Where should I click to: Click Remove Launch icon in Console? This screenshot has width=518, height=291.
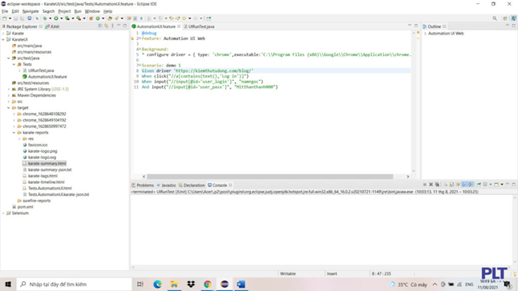click(431, 185)
